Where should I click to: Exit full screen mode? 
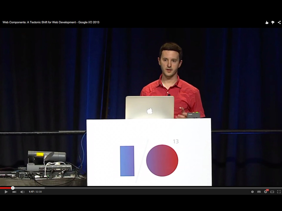coord(279,192)
